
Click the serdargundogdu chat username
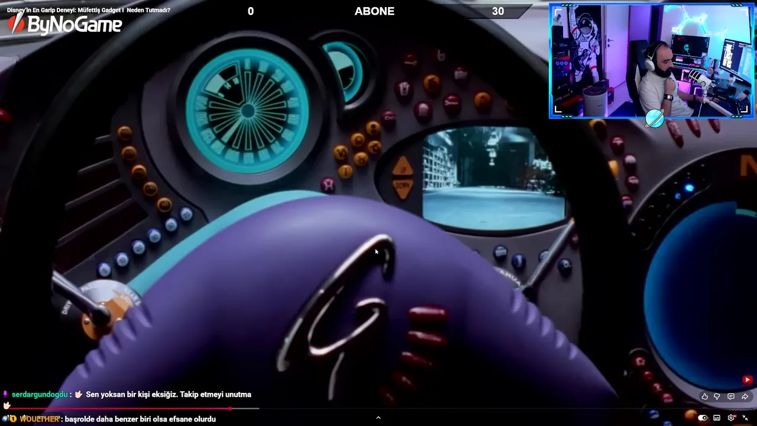tap(40, 395)
